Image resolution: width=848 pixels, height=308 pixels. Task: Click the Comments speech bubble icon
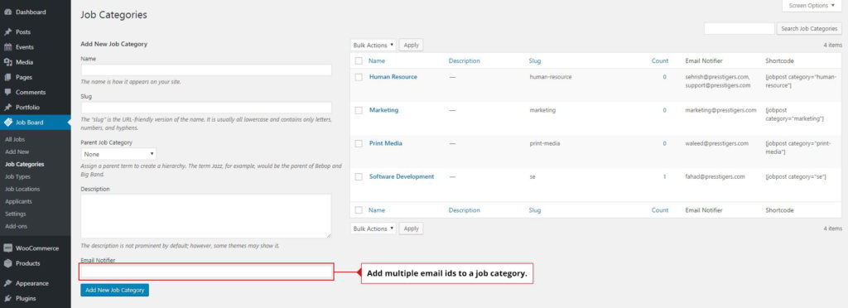(8, 93)
